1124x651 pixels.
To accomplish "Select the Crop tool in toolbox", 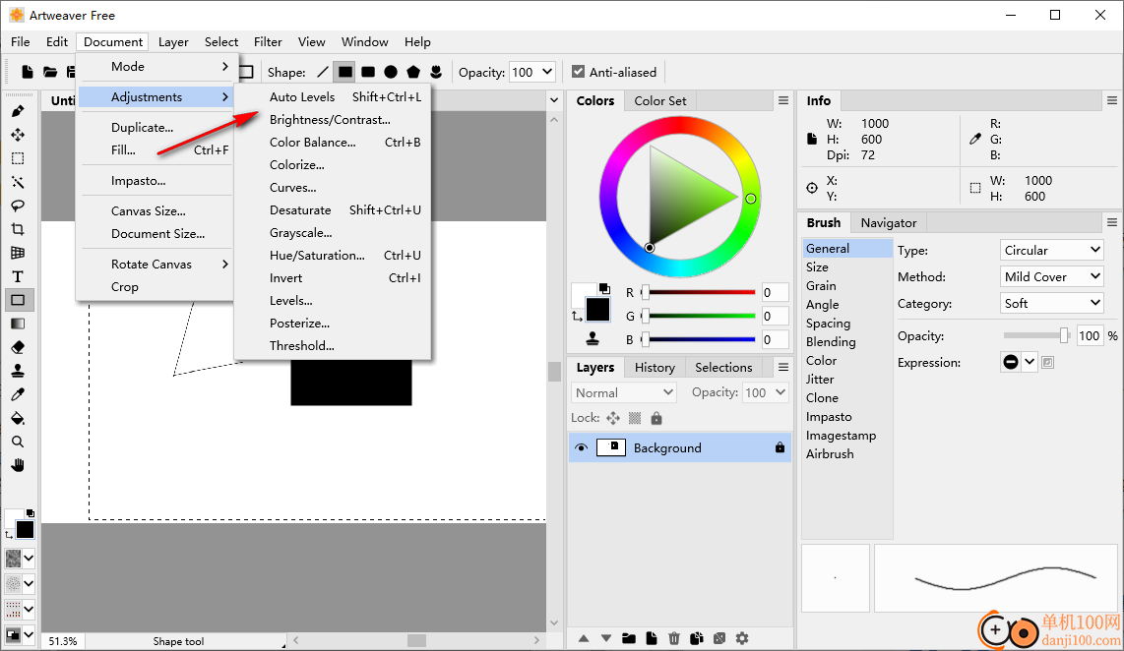I will point(18,229).
